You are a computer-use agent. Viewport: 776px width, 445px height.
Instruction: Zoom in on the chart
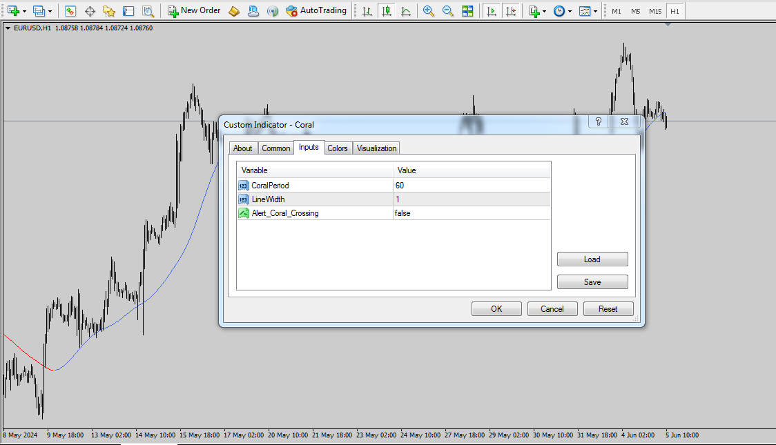(429, 11)
